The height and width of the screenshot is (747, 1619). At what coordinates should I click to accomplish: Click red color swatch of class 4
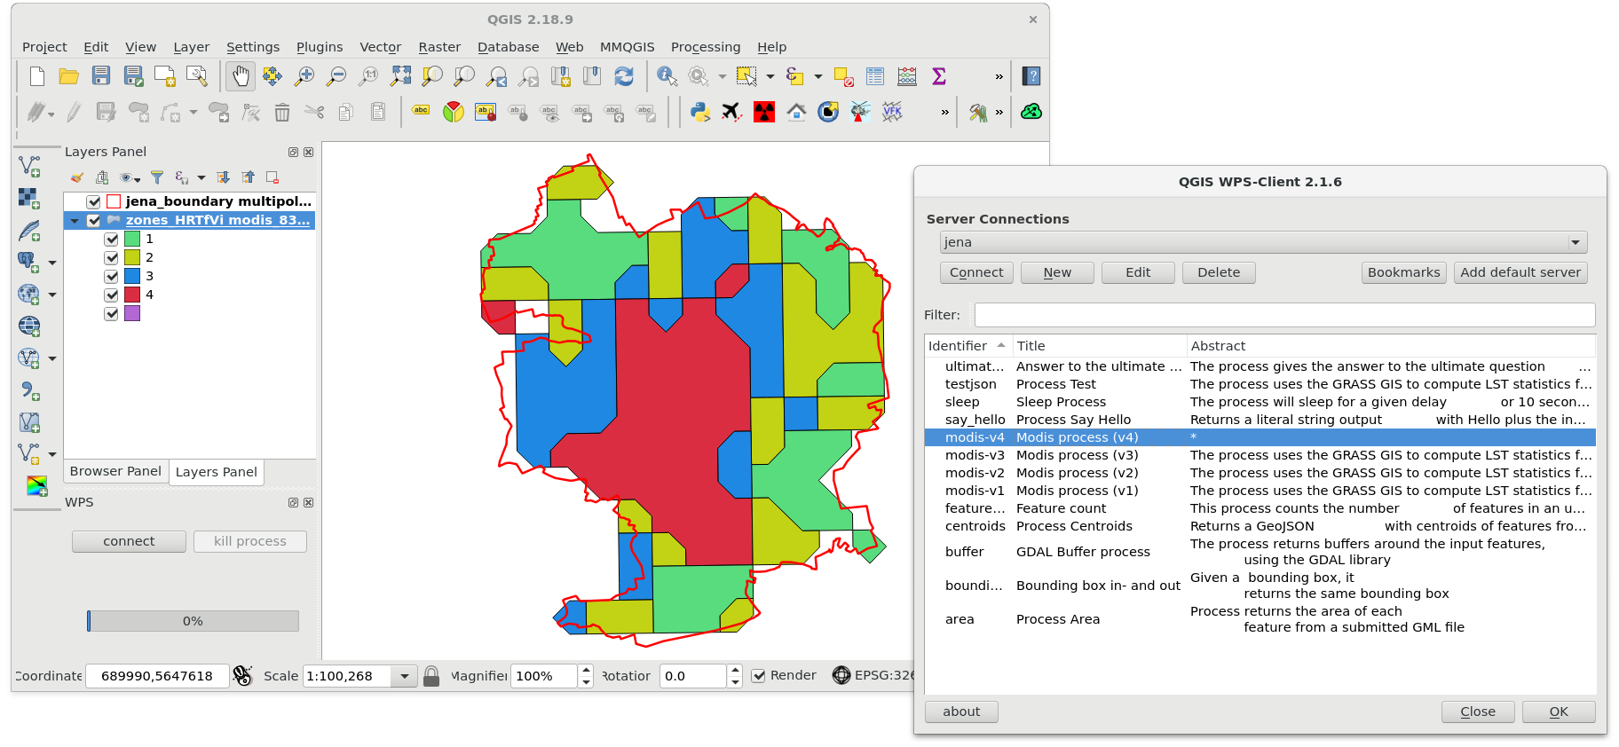(x=132, y=295)
